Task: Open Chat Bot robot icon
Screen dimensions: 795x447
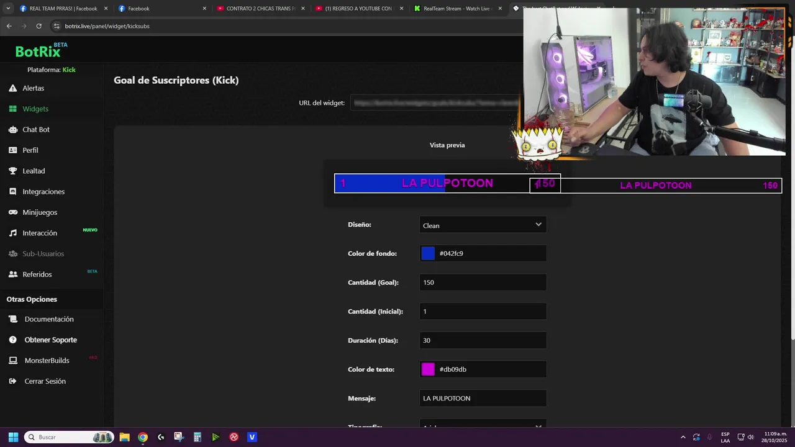Action: [x=12, y=130]
